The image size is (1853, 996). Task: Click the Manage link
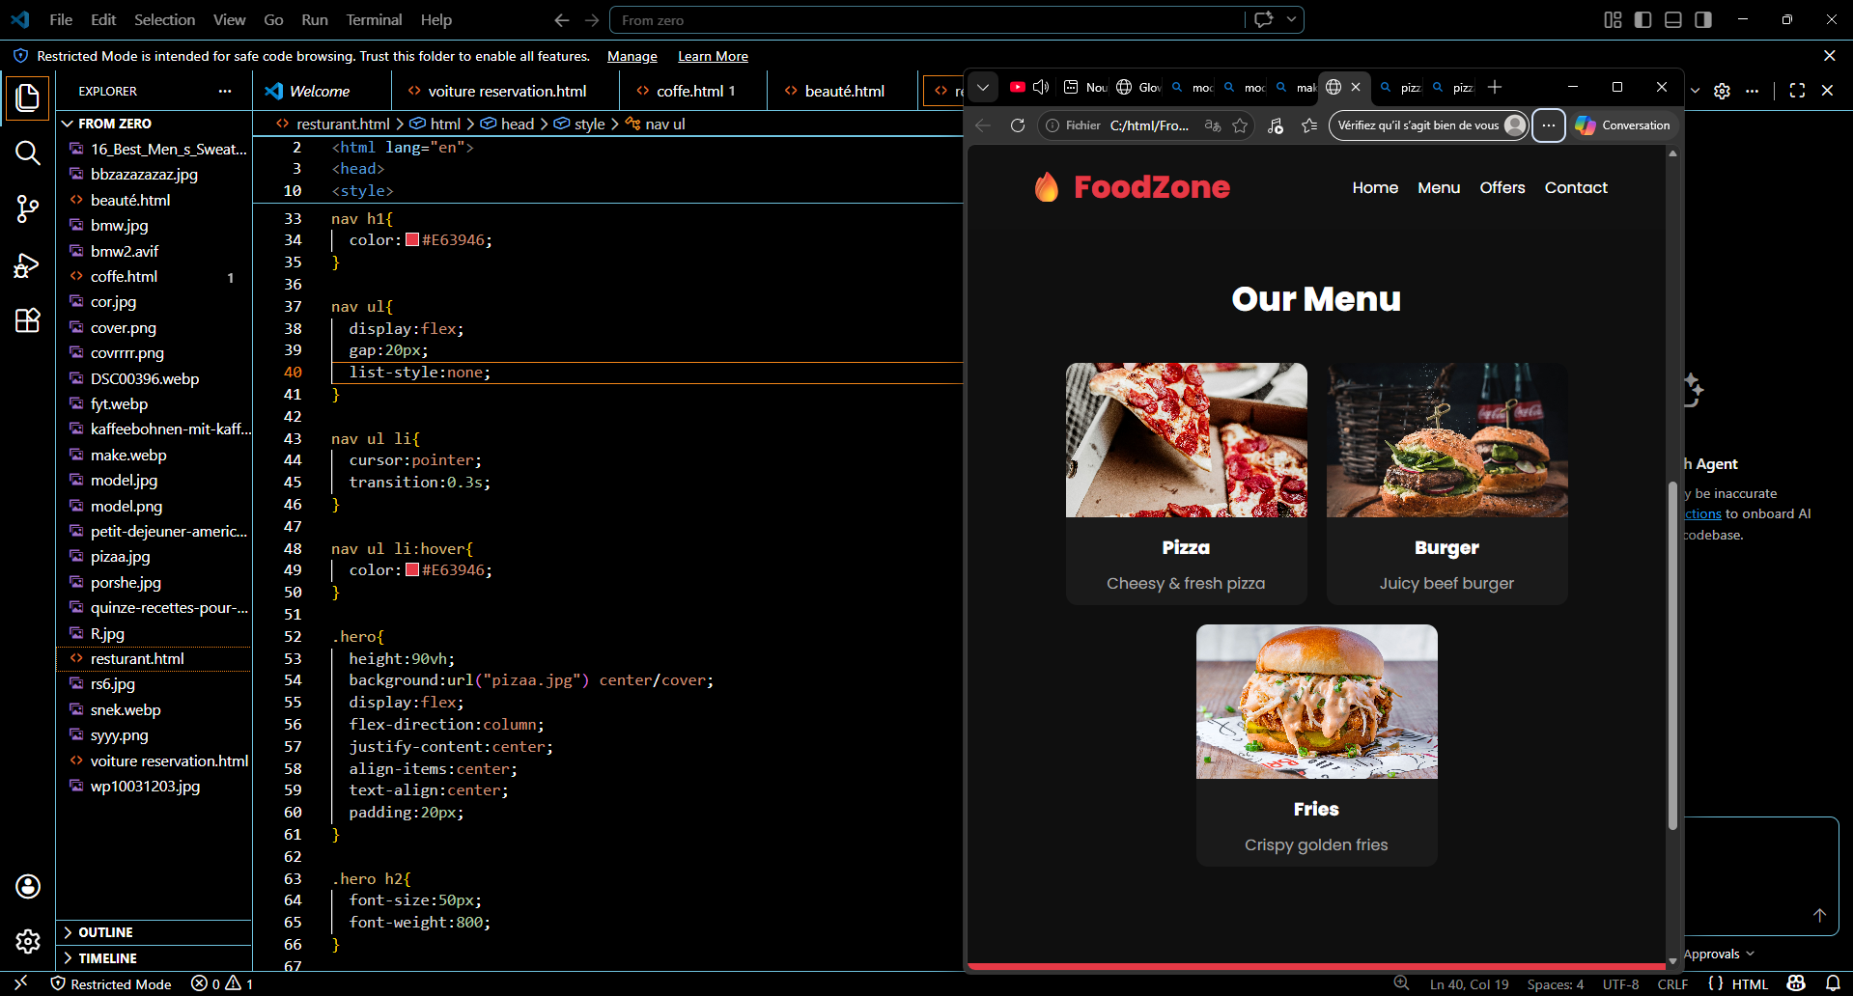coord(632,56)
